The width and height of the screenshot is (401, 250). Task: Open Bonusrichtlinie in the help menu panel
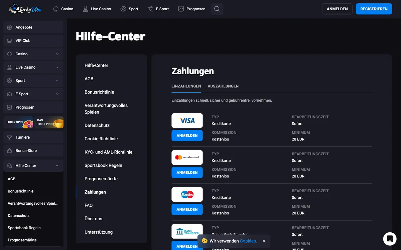pyautogui.click(x=99, y=92)
